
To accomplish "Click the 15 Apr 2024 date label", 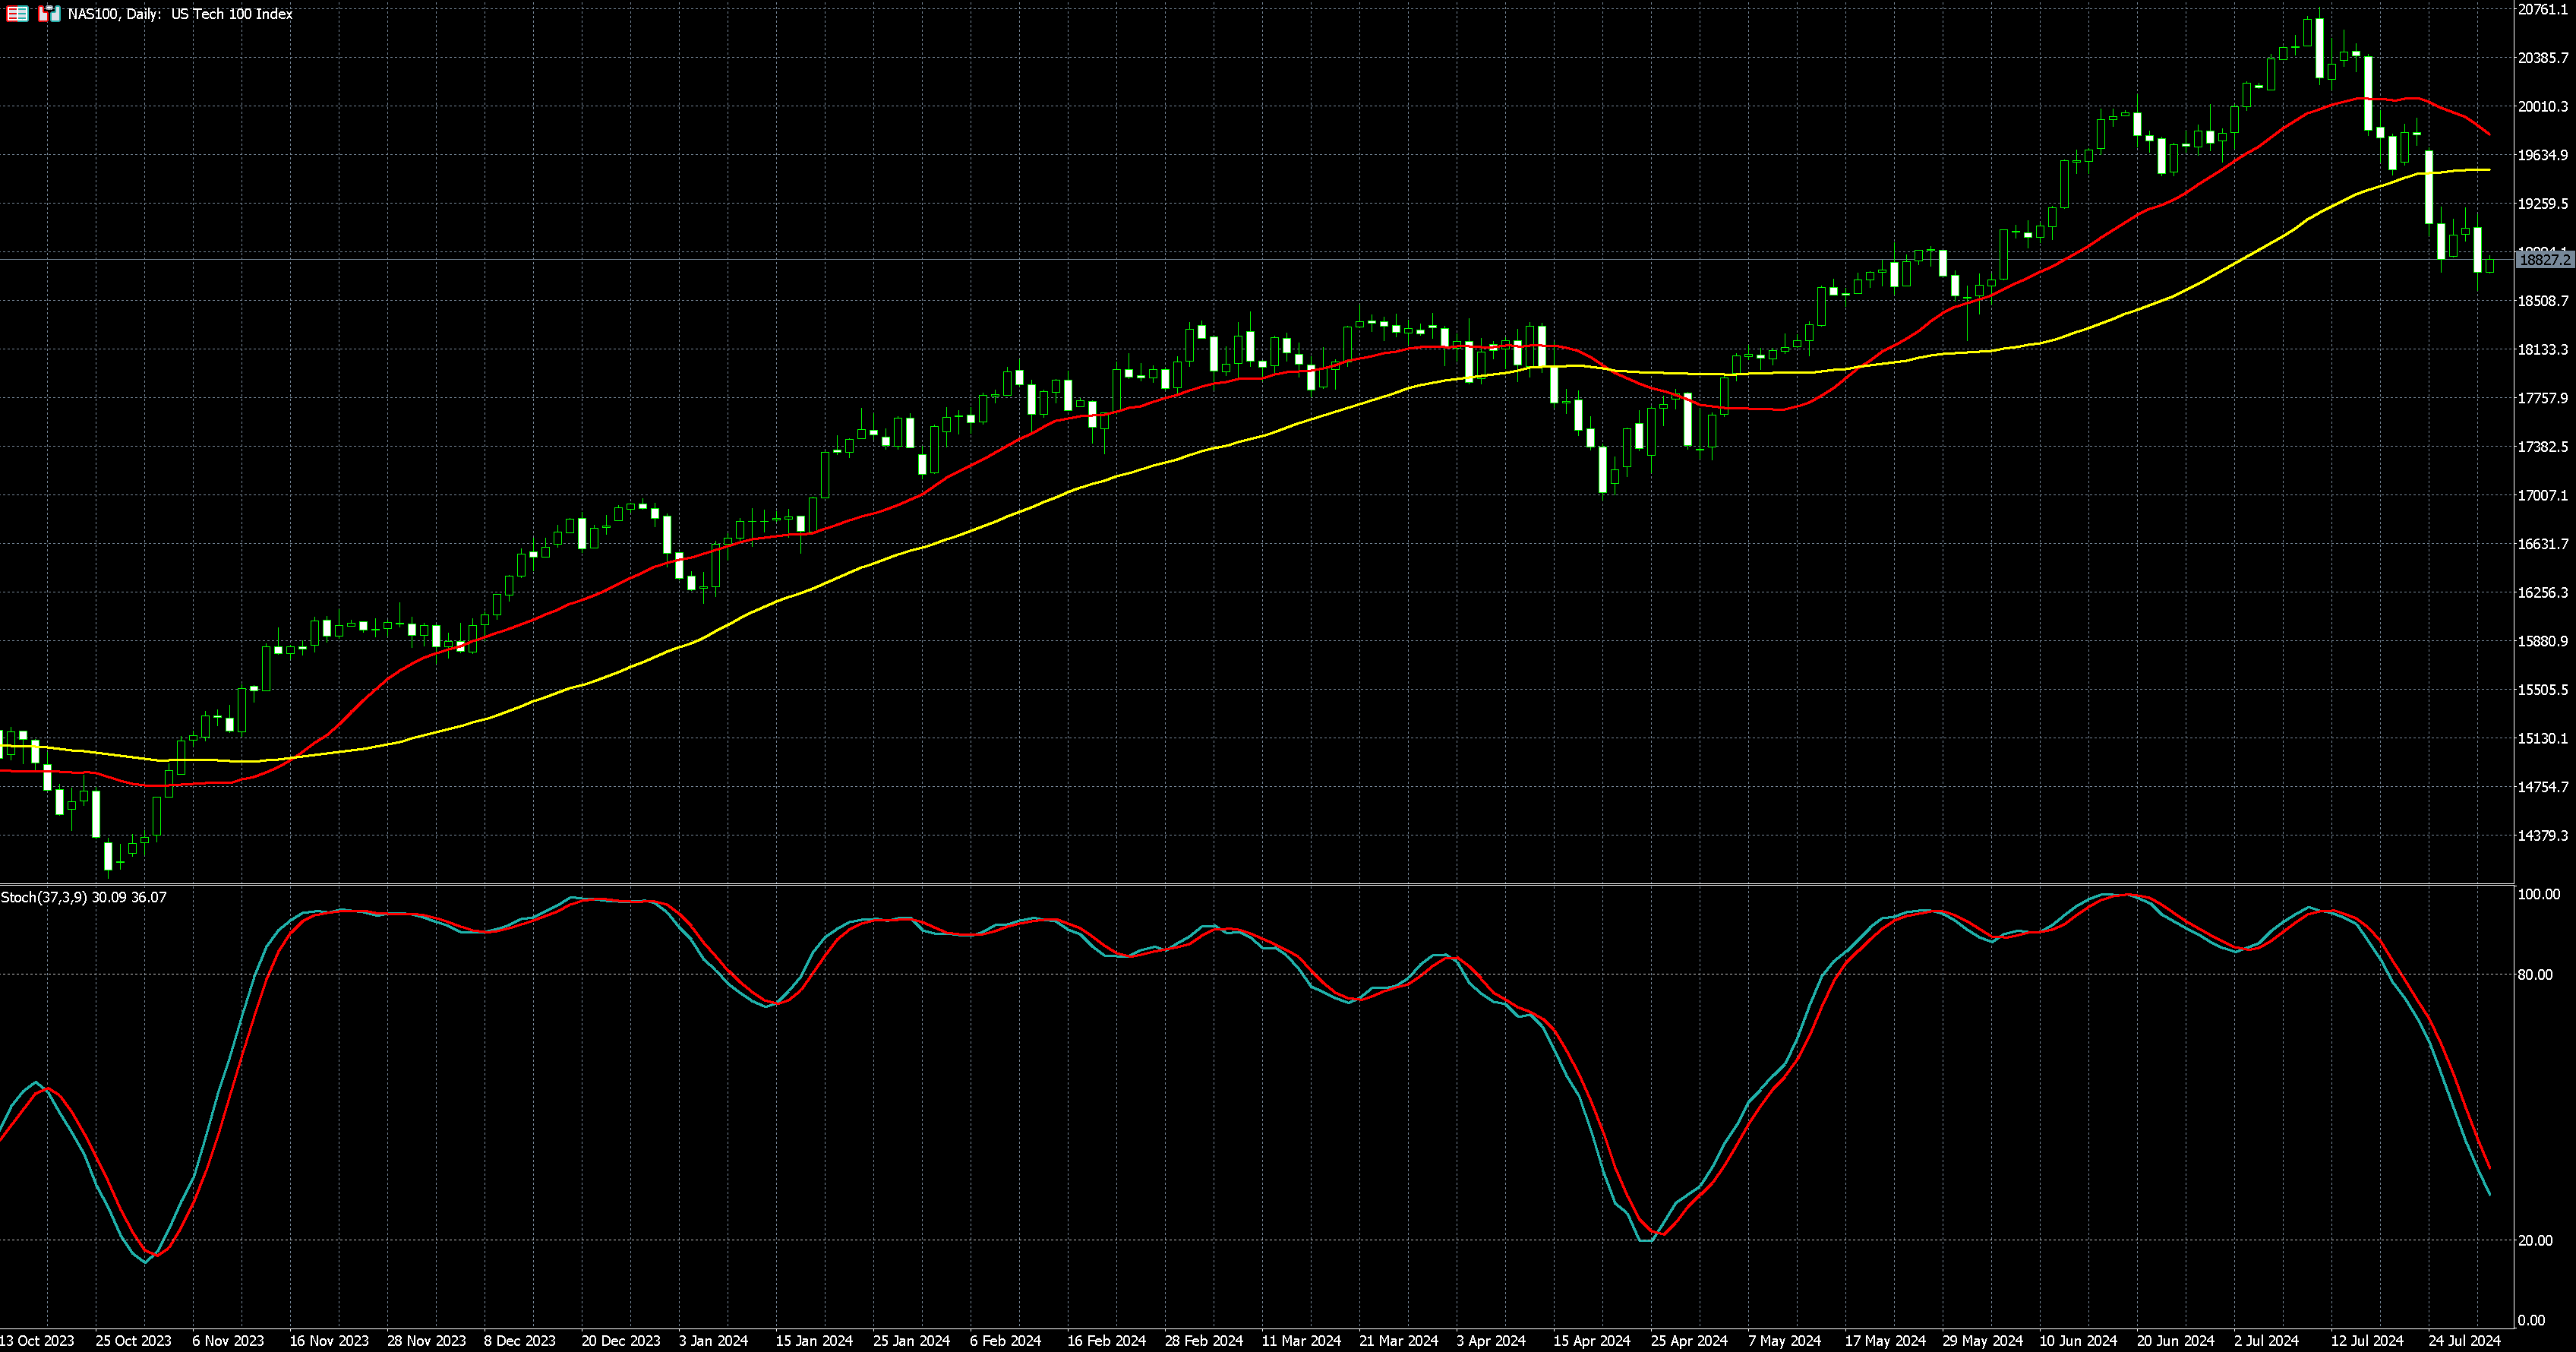I will pyautogui.click(x=1591, y=1340).
